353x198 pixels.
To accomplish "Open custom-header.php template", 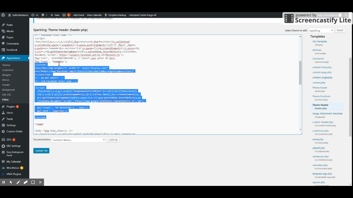I will tap(323, 122).
